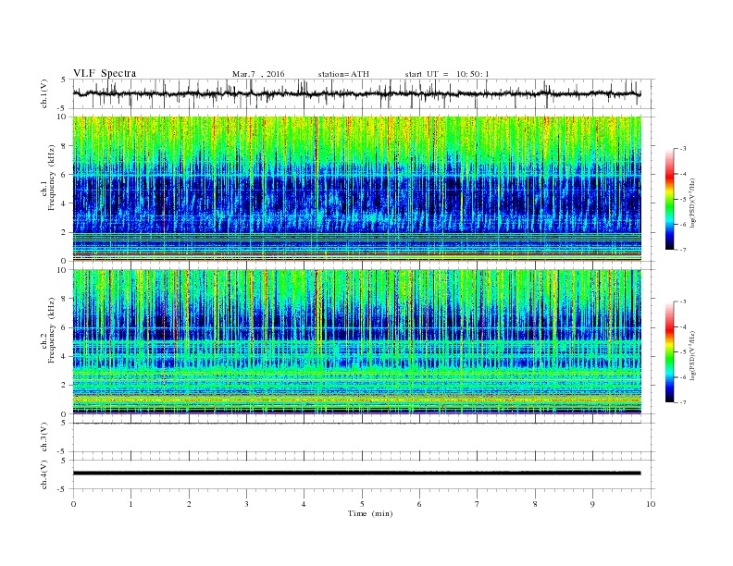This screenshot has height=566, width=733.
Task: Select the date text 'Mar.7 , 2016'
Action: (x=258, y=74)
